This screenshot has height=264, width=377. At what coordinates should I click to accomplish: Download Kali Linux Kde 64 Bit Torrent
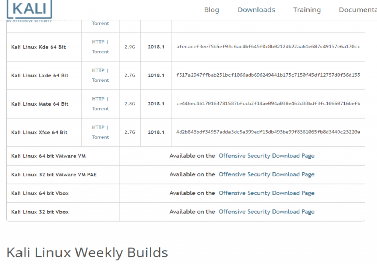pos(101,52)
